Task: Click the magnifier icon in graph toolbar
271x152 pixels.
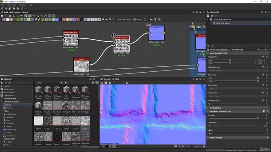Action: point(18,16)
